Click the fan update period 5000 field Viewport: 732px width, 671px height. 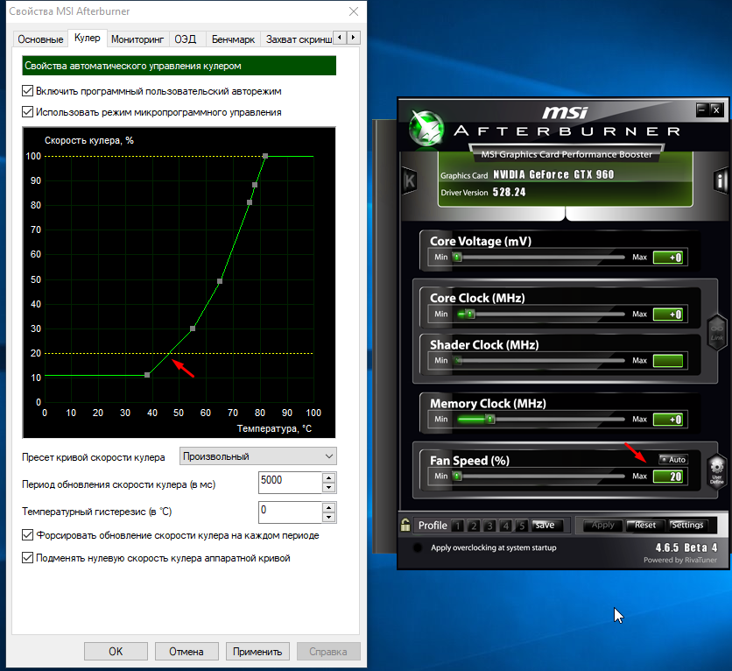pos(291,483)
